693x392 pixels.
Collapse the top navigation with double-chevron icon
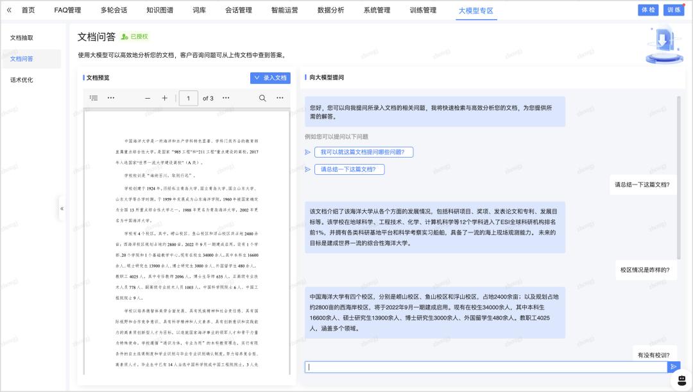click(8, 10)
